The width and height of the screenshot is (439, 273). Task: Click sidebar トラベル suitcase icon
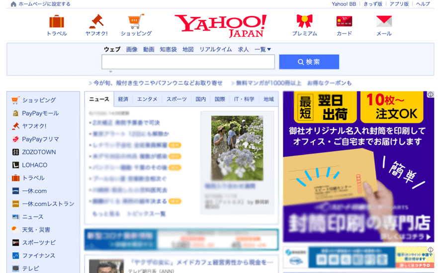15,178
